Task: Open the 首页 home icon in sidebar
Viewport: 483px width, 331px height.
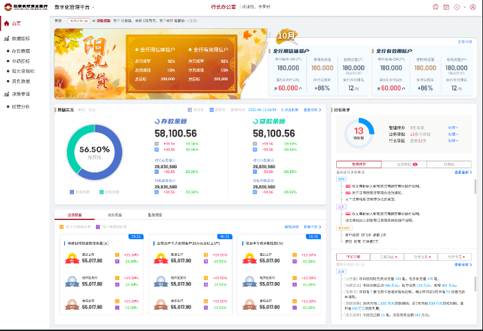Action: (6, 23)
